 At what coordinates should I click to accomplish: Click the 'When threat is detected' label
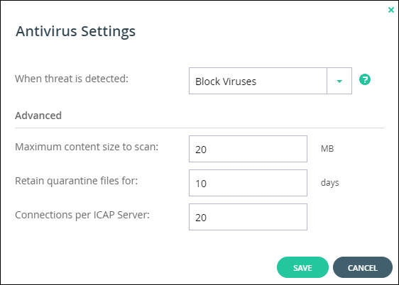pyautogui.click(x=72, y=79)
